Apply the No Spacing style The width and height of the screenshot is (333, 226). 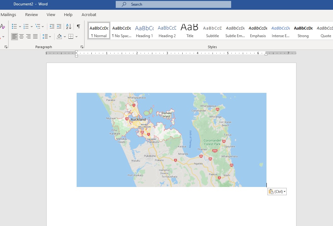click(x=122, y=31)
